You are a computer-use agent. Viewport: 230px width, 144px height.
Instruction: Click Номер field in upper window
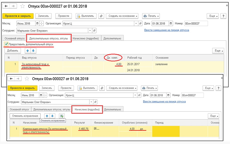click(196, 23)
